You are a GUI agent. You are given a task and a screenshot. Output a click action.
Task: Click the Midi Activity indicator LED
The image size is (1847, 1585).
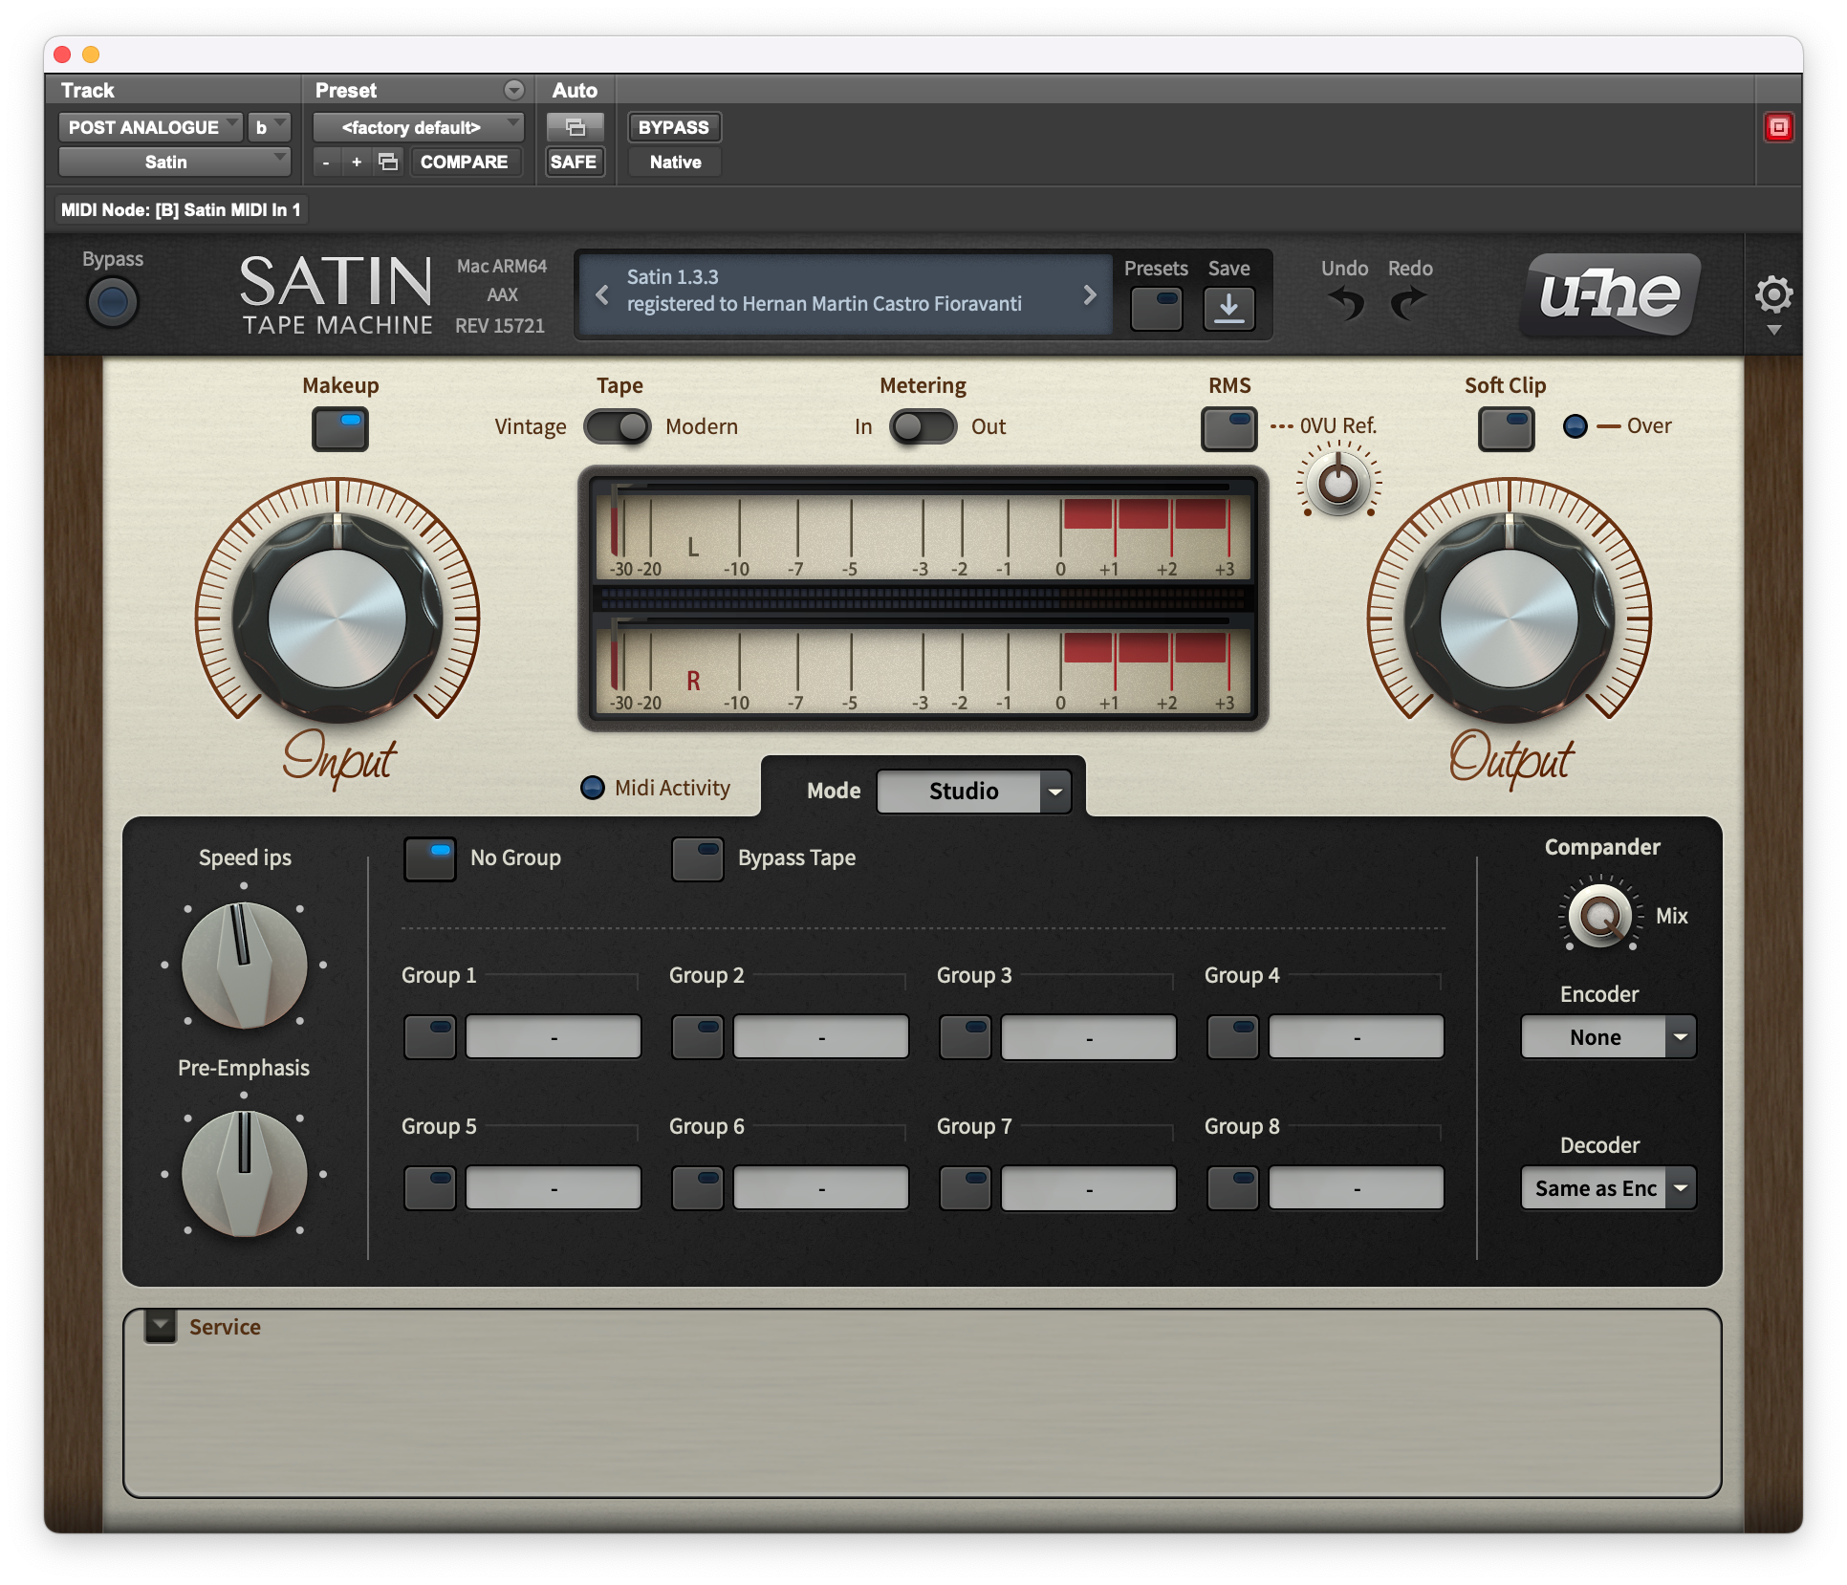[594, 787]
